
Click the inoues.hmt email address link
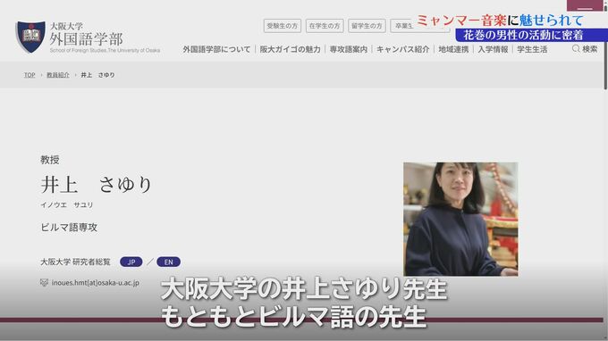pos(96,283)
